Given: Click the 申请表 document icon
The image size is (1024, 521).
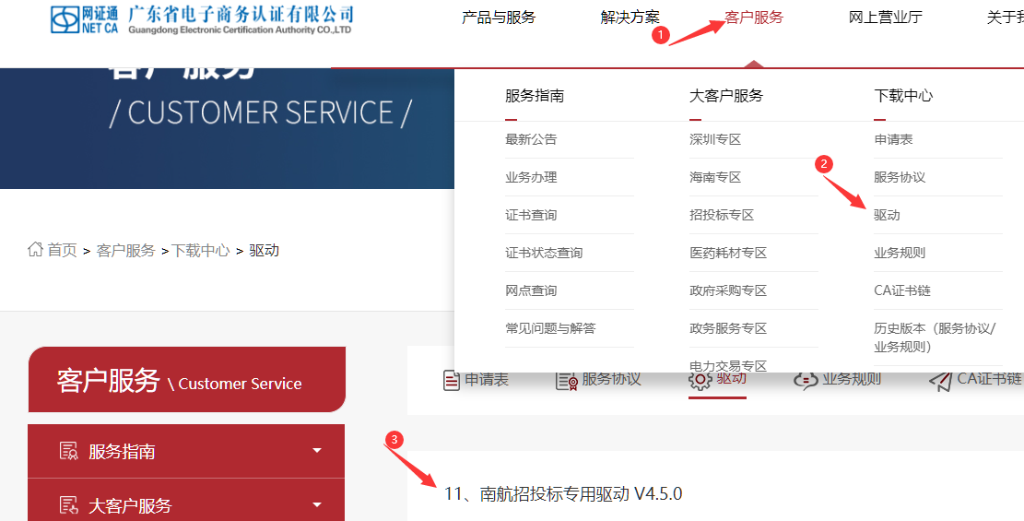Looking at the screenshot, I should [452, 380].
